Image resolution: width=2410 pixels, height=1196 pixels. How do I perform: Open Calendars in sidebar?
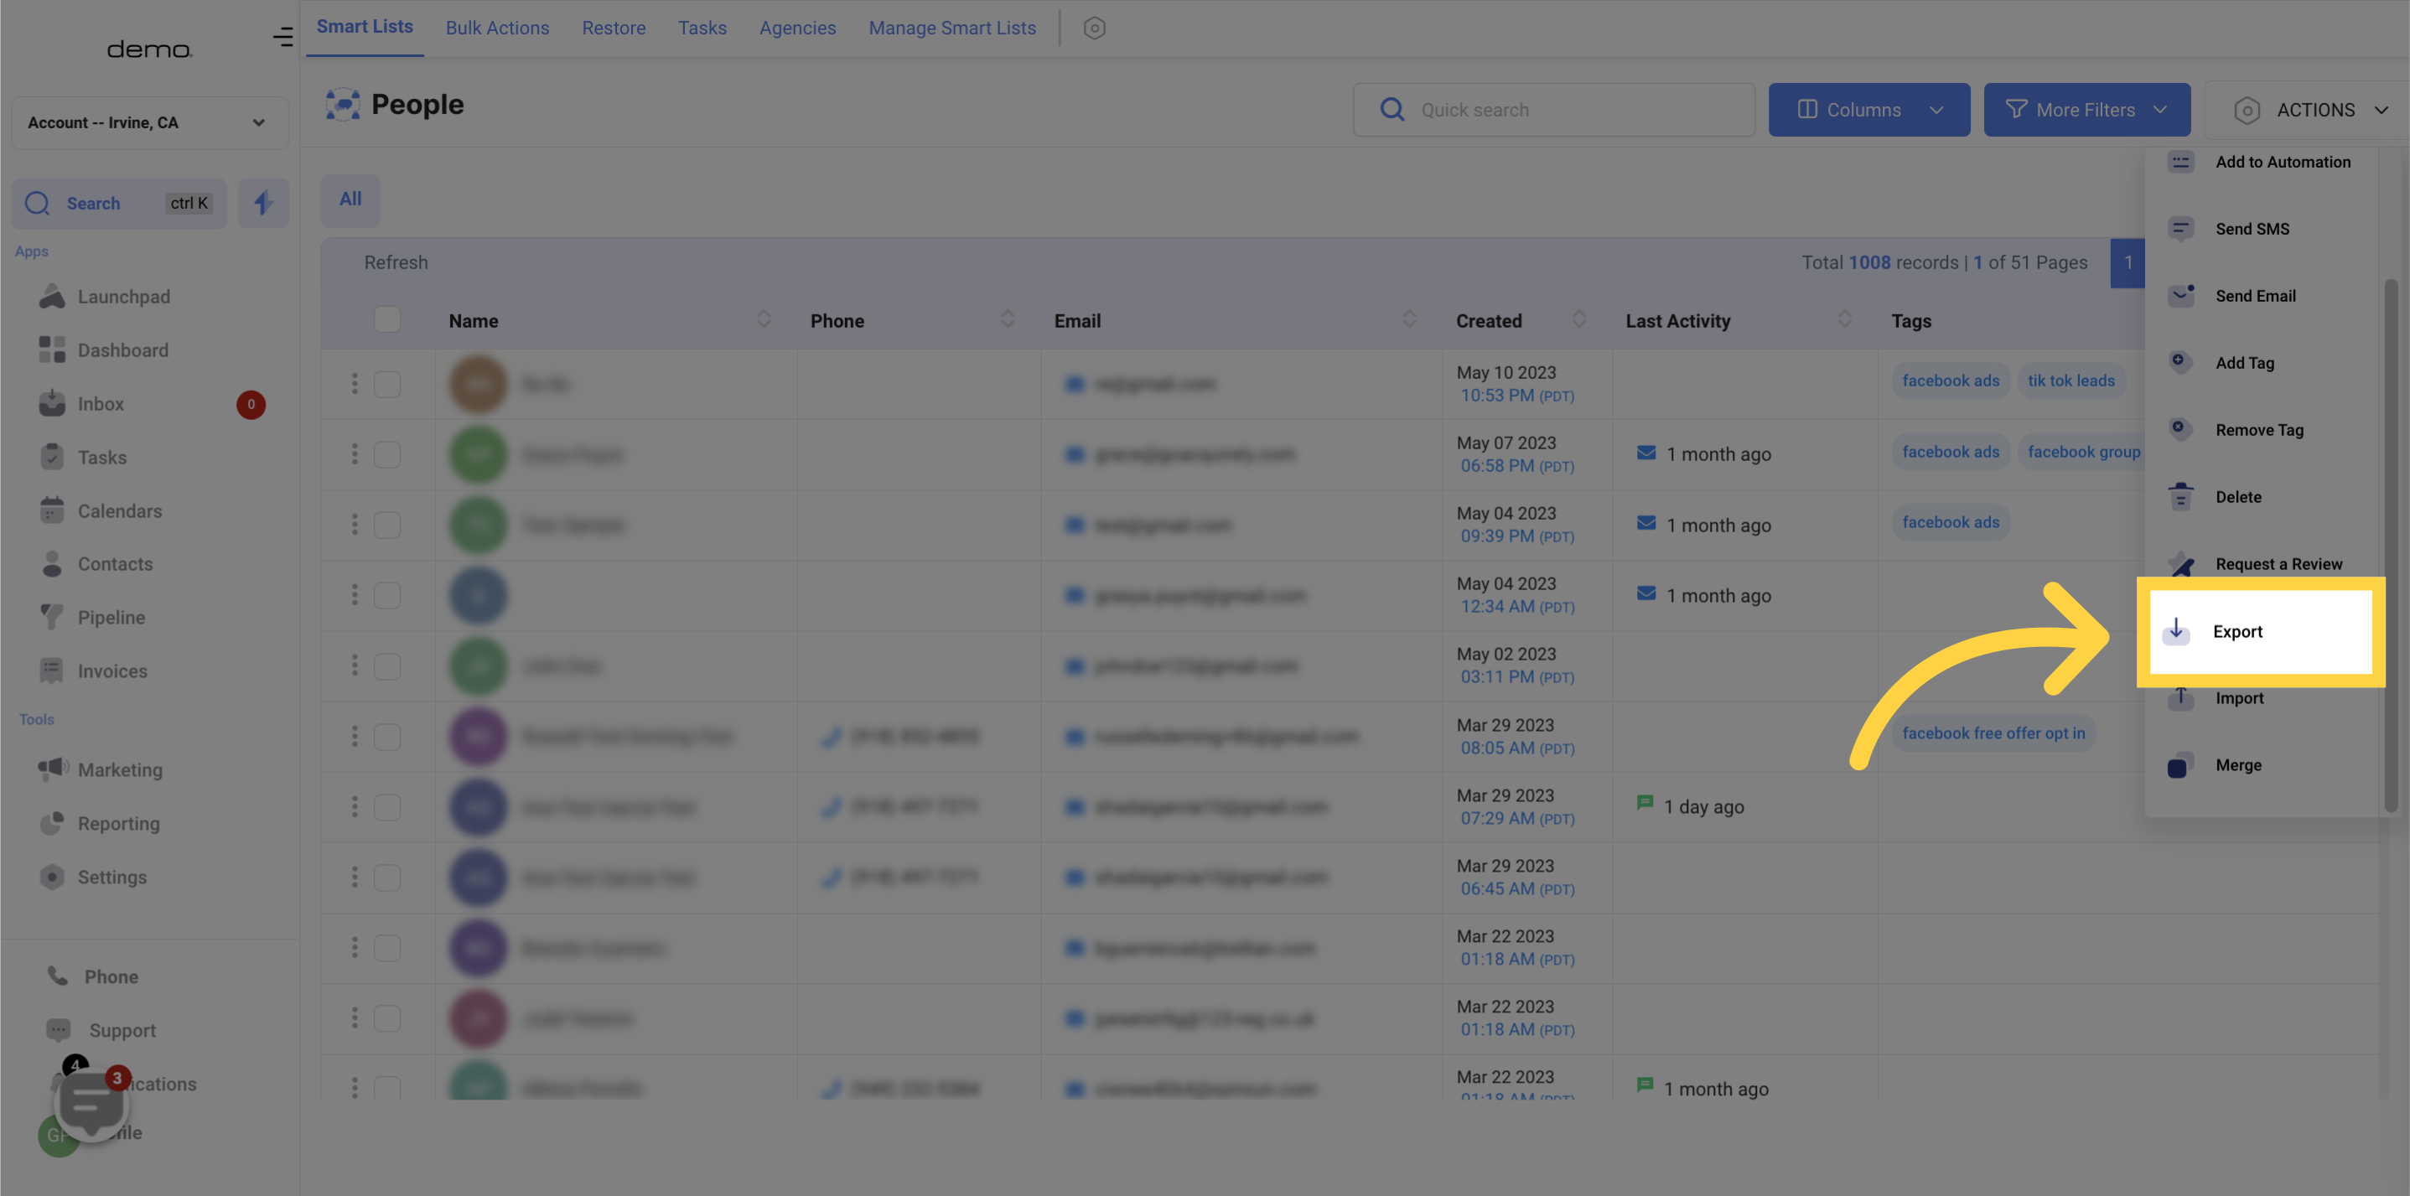(100, 510)
